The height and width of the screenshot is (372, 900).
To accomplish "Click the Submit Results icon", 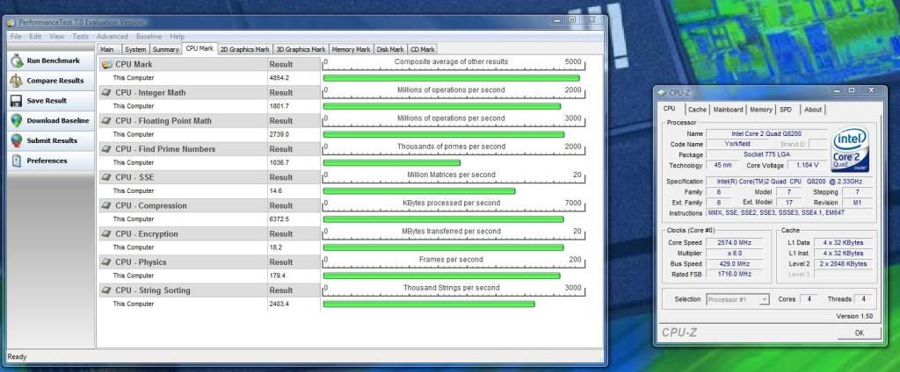I will (17, 140).
